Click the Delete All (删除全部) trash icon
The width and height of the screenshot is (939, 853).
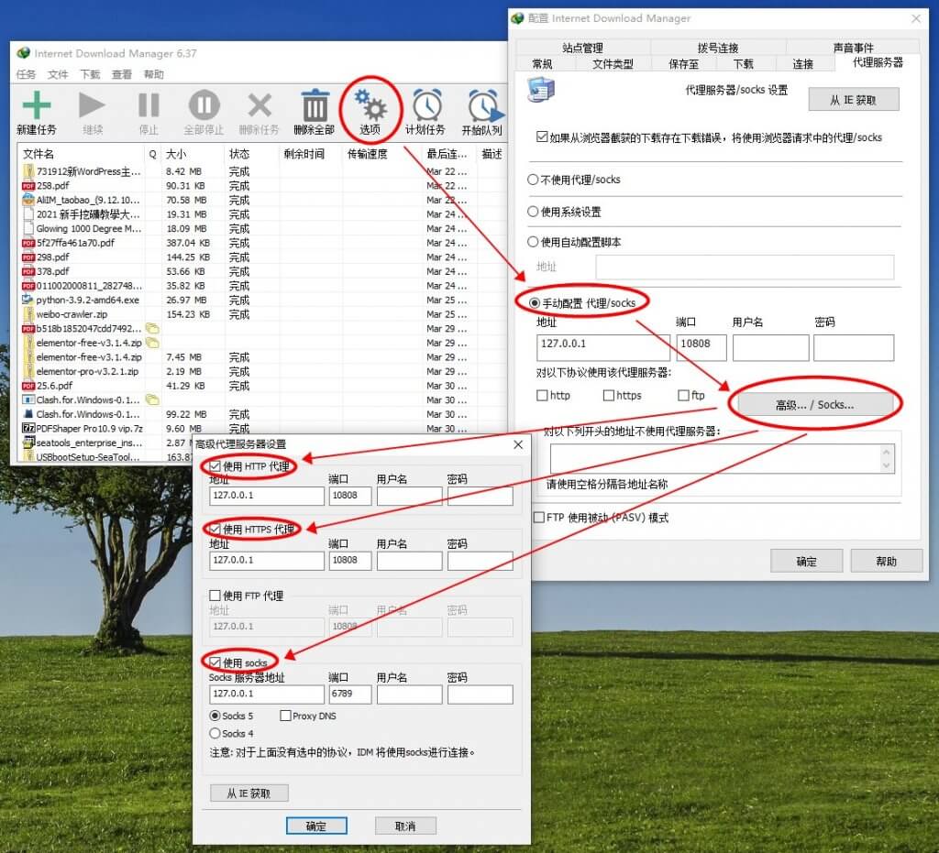click(x=315, y=105)
